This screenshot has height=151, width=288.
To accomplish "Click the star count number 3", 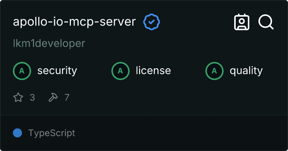I will [x=32, y=97].
